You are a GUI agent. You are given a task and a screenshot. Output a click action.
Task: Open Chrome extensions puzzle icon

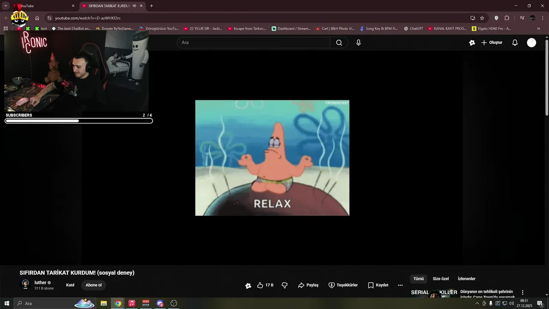(507, 18)
